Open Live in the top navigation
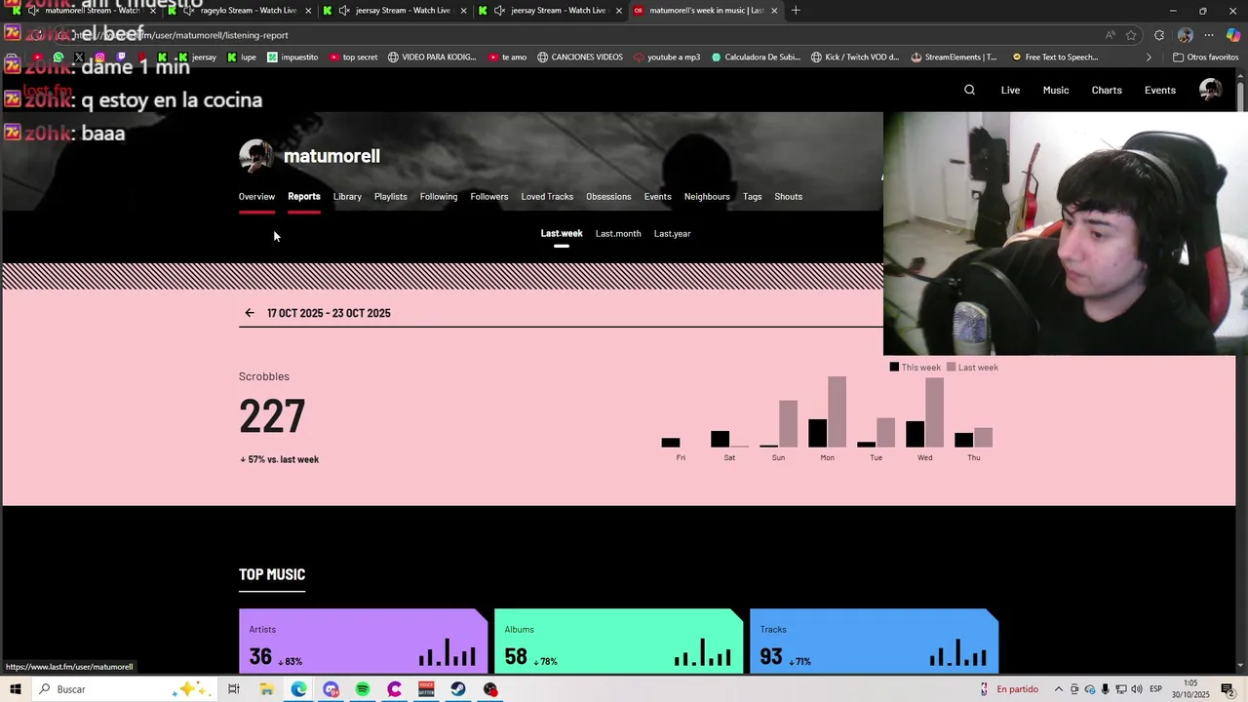1248x702 pixels. (x=1010, y=90)
